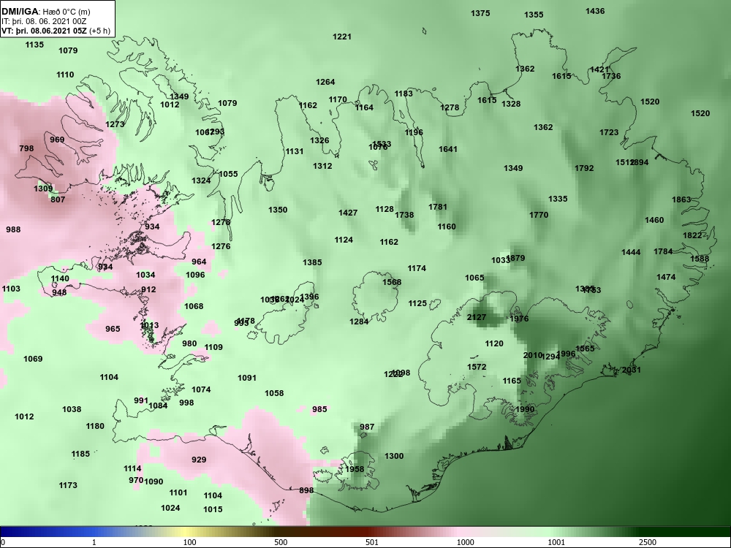The image size is (731, 548).
Task: Click the 1001 label on the color scale
Action: click(x=556, y=542)
